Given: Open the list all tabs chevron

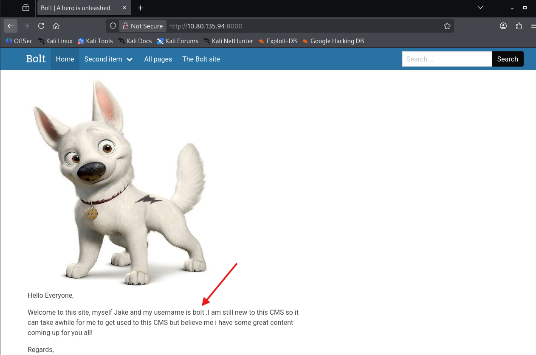Looking at the screenshot, I should point(480,8).
